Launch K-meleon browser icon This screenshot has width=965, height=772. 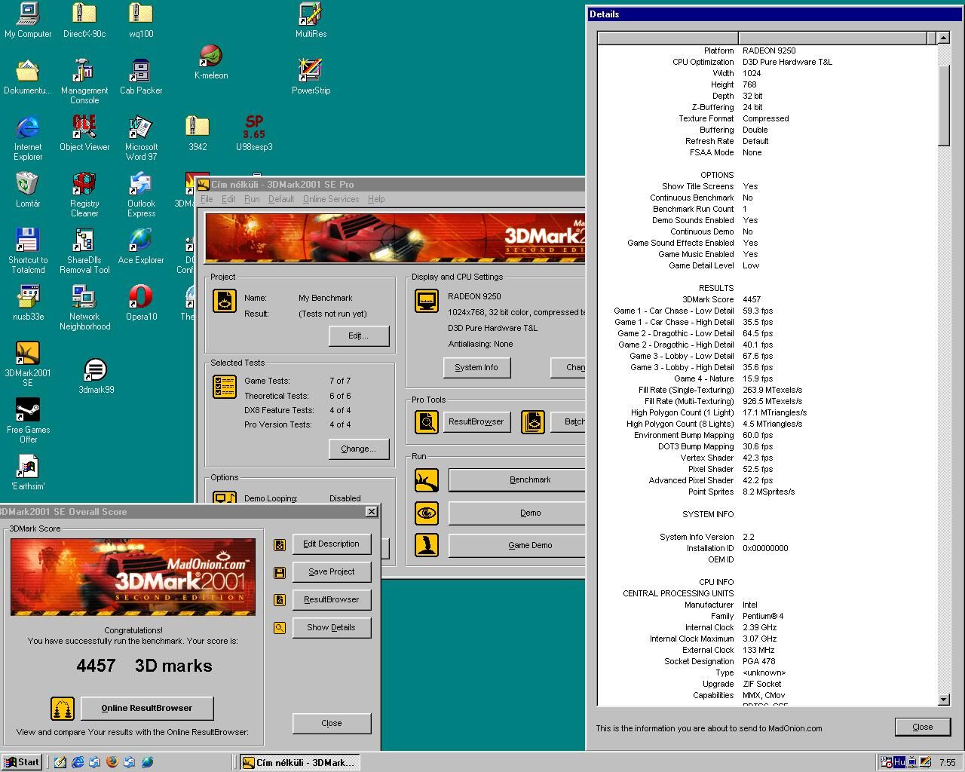(x=211, y=62)
